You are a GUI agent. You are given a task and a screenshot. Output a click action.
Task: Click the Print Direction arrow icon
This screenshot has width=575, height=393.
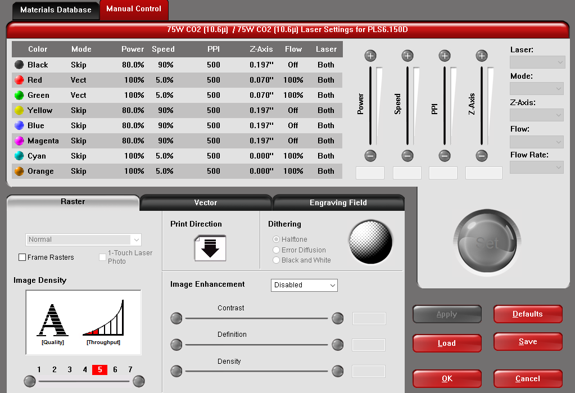pyautogui.click(x=210, y=248)
